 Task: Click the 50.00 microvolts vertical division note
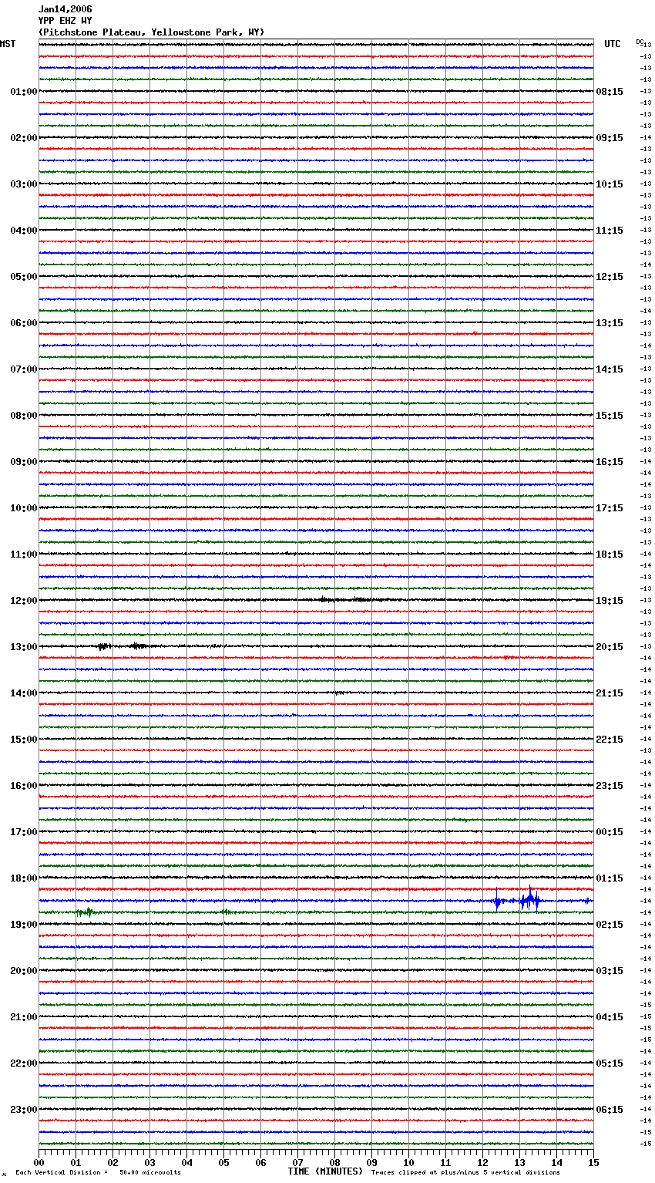(x=98, y=1172)
